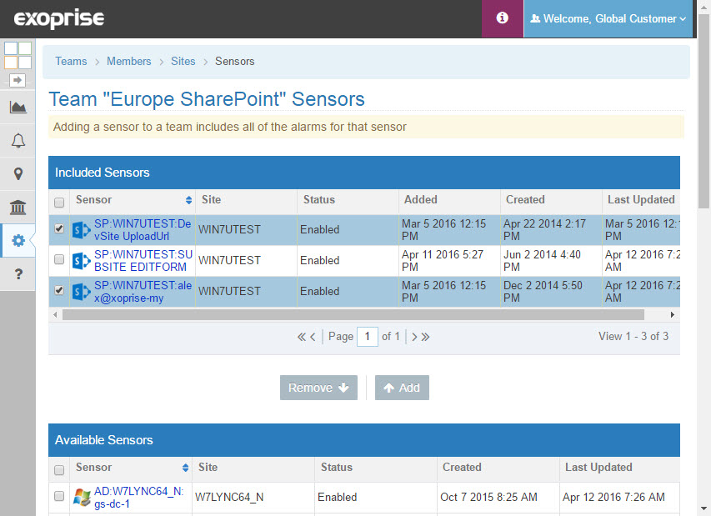This screenshot has height=516, width=711.
Task: Click the Sensors breadcrumb item
Action: click(234, 61)
